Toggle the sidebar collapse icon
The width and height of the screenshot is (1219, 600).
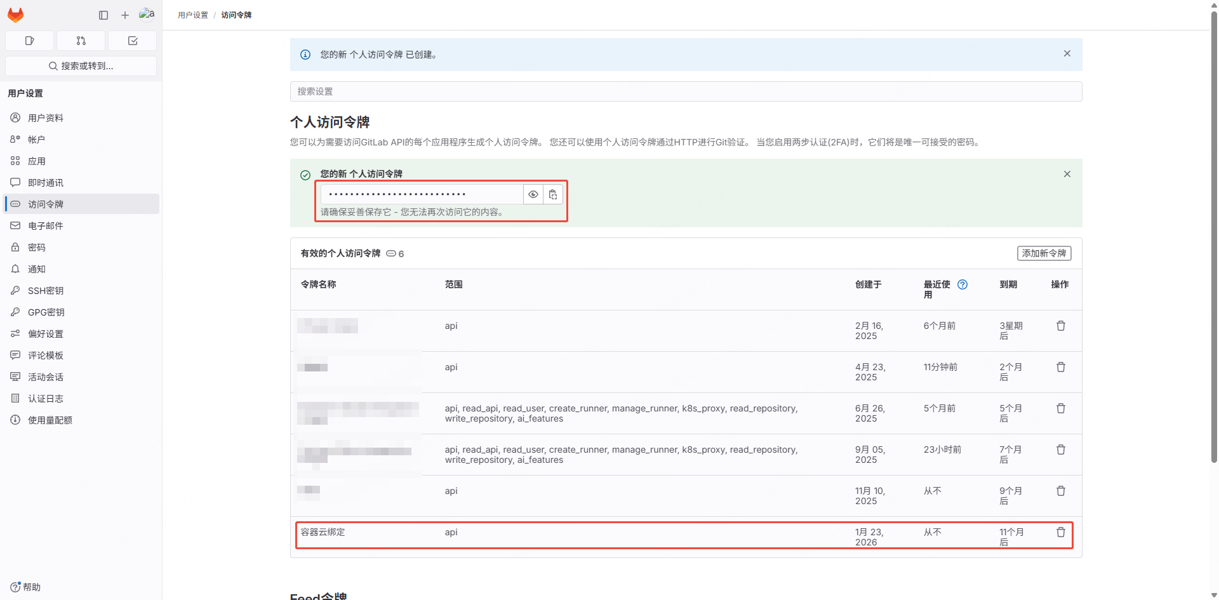point(103,15)
